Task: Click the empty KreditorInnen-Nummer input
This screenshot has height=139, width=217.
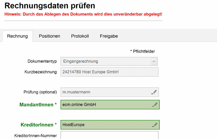Action: (x=109, y=135)
